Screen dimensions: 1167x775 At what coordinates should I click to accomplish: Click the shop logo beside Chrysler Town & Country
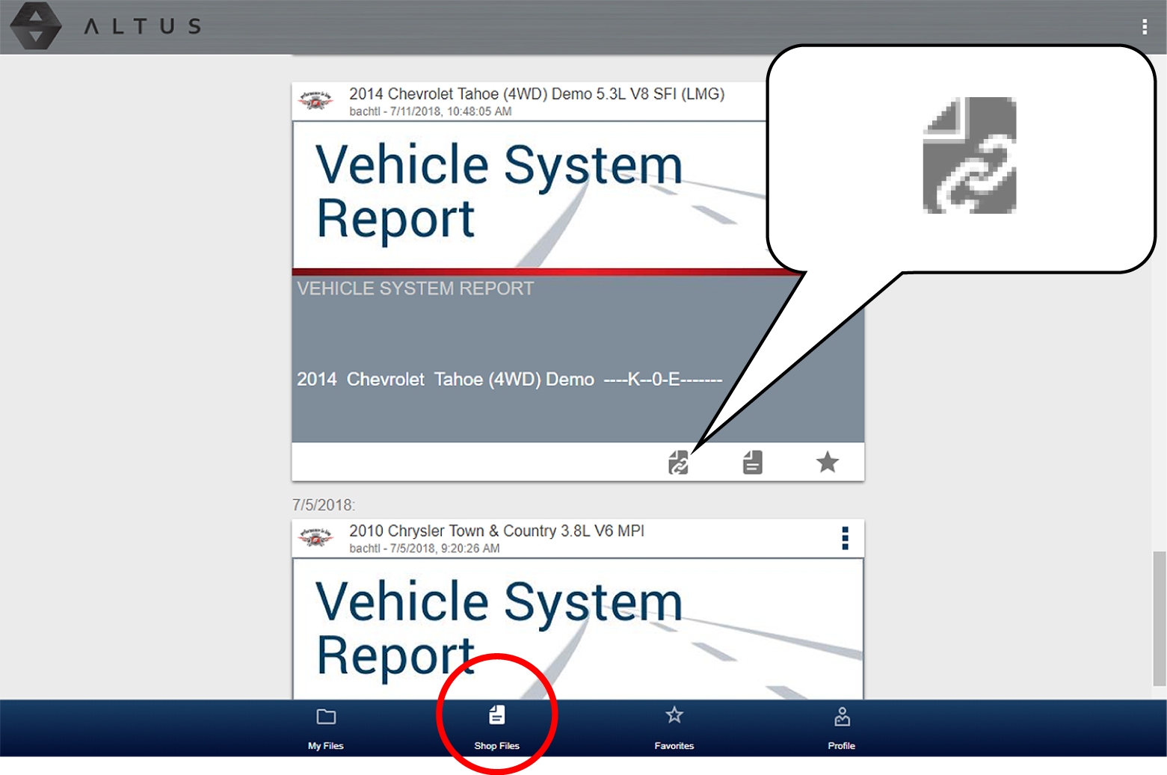click(x=315, y=537)
